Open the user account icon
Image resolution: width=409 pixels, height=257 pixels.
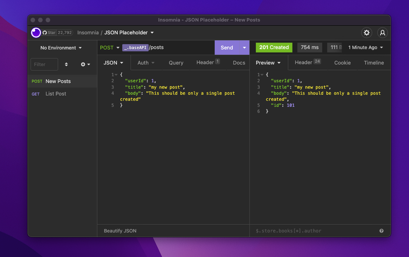pos(382,32)
